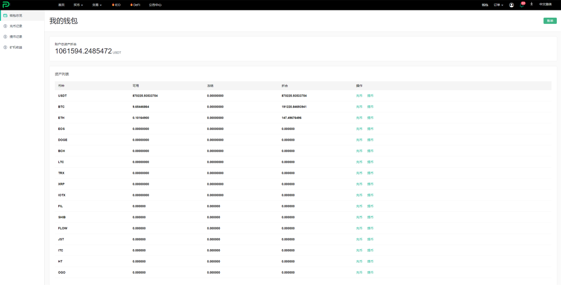This screenshot has height=285, width=561.
Task: Click the download icon in top bar
Action: [x=531, y=4]
